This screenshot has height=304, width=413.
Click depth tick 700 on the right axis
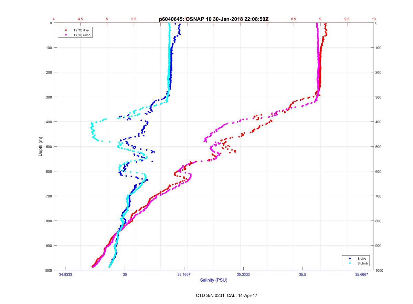[x=379, y=196]
